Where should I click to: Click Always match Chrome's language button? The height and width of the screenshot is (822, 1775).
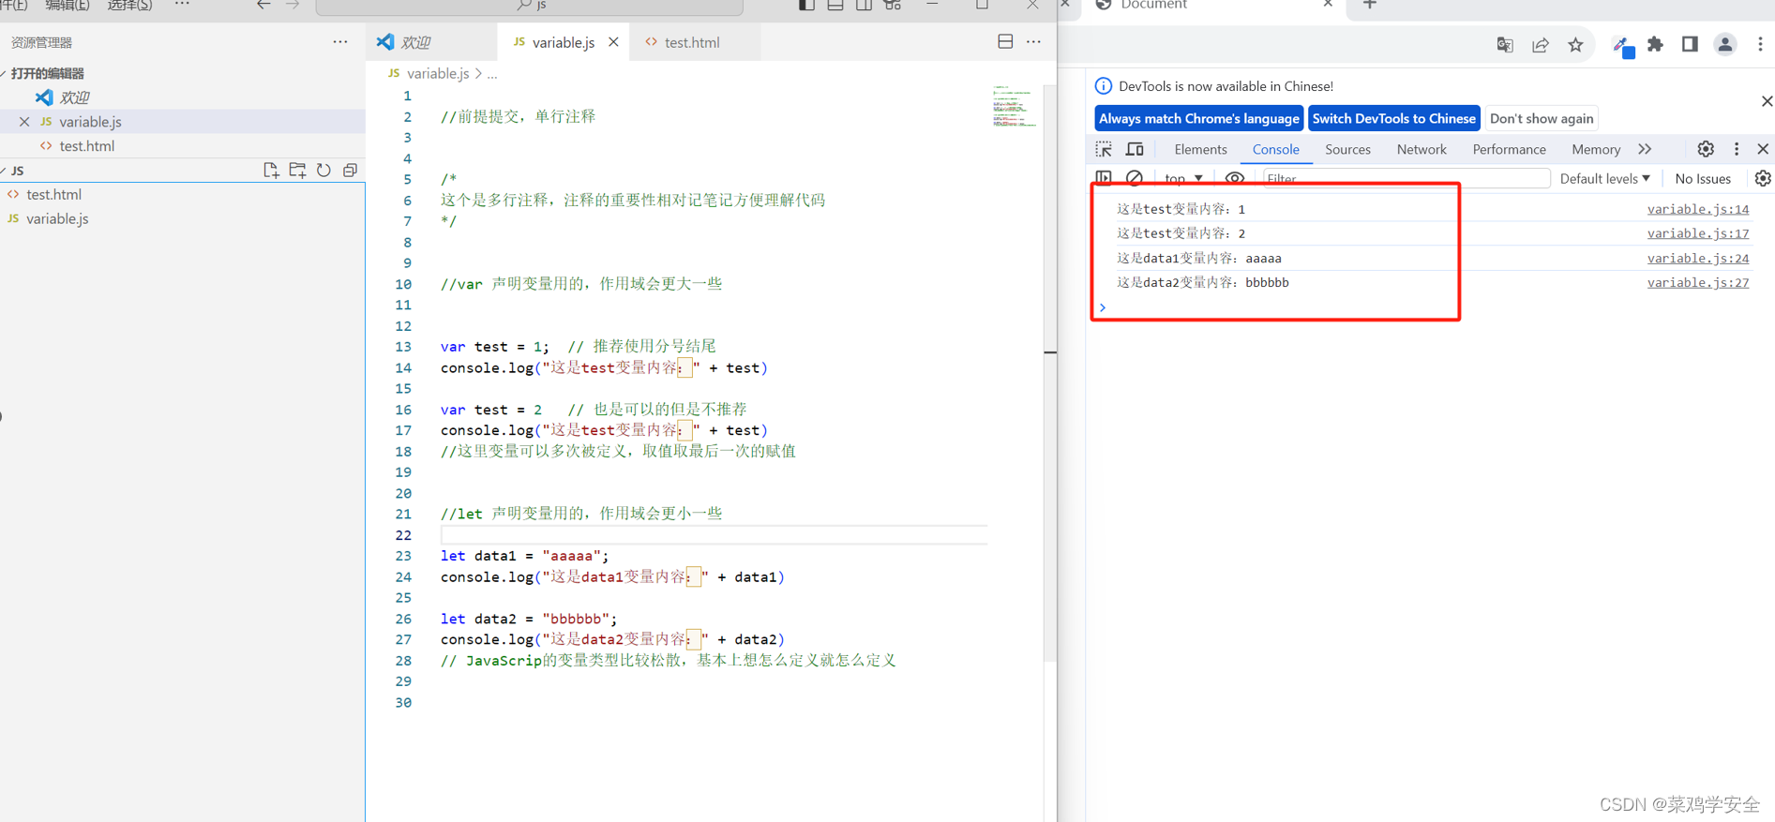(x=1198, y=118)
